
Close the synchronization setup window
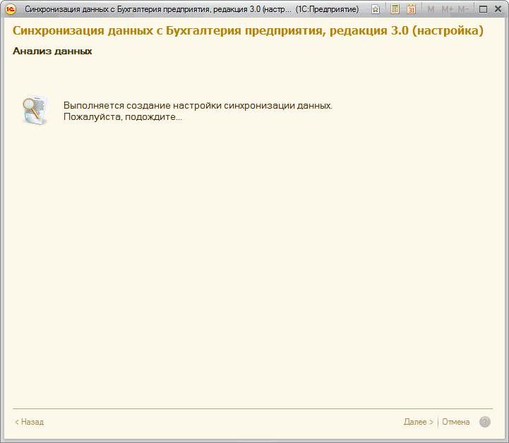point(498,9)
